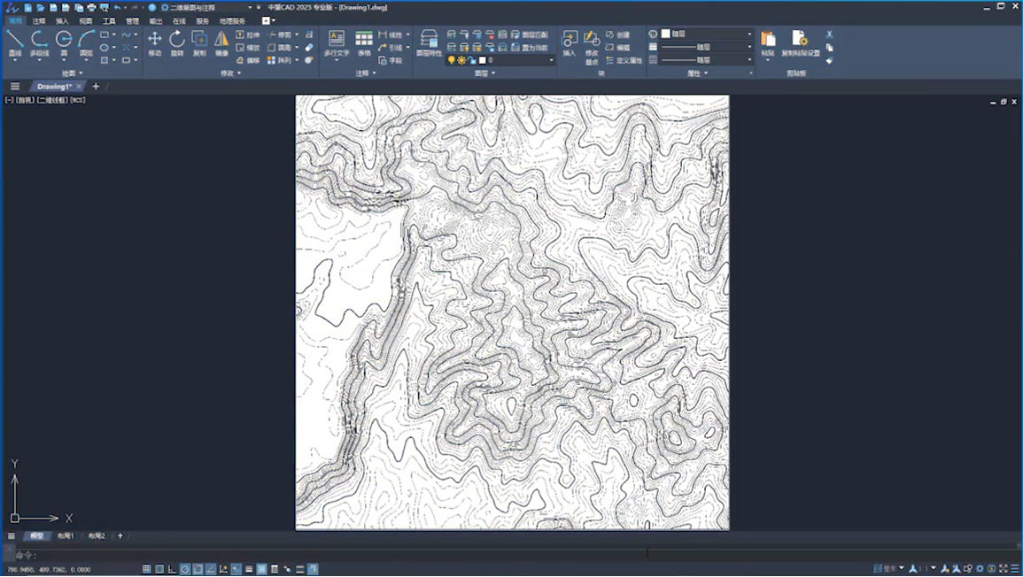Click the 置为当前 button
The height and width of the screenshot is (577, 1023).
[531, 48]
